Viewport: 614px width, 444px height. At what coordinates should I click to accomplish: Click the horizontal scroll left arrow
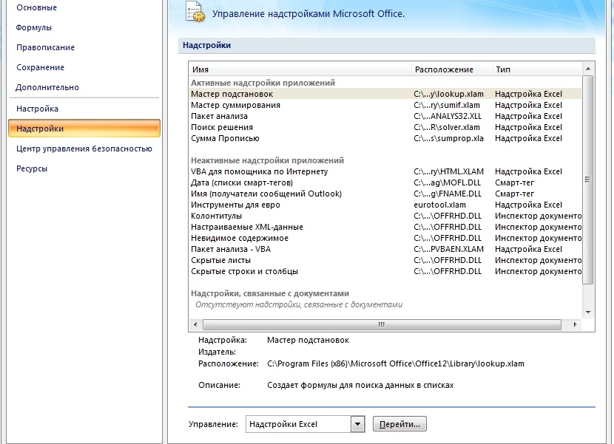195,324
